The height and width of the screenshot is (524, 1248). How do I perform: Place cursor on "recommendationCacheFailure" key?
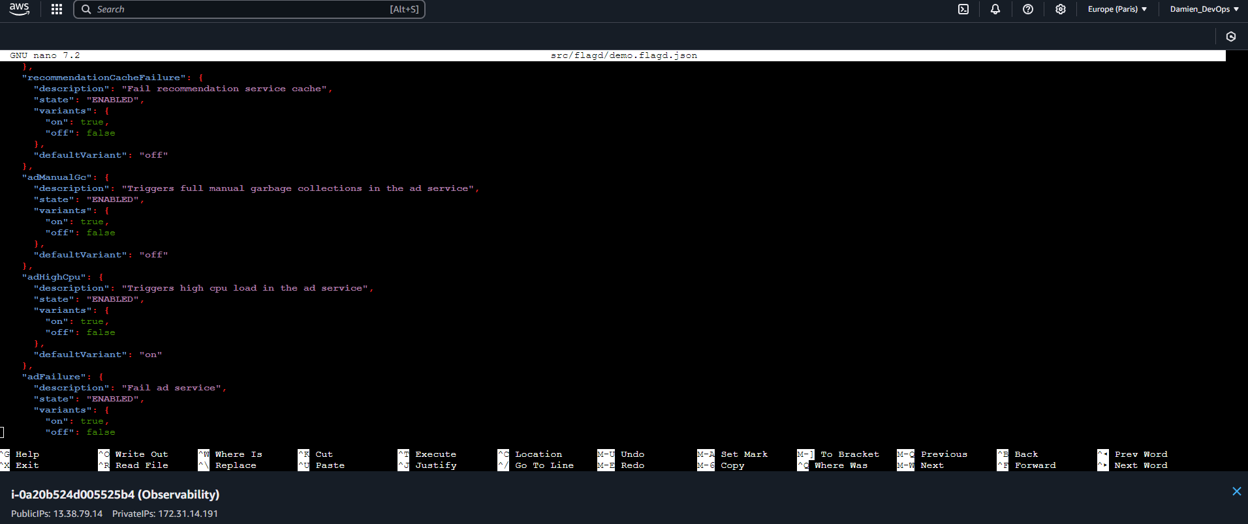tap(104, 78)
